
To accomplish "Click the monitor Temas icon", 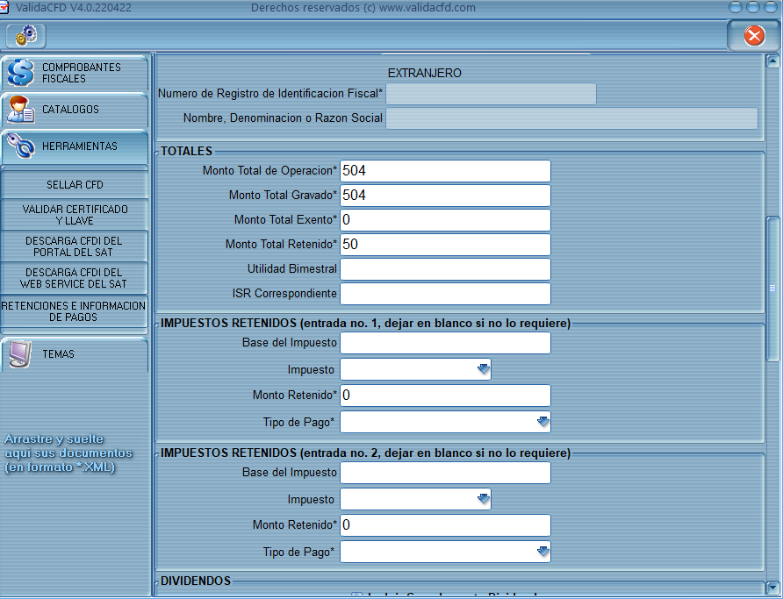I will pos(20,354).
